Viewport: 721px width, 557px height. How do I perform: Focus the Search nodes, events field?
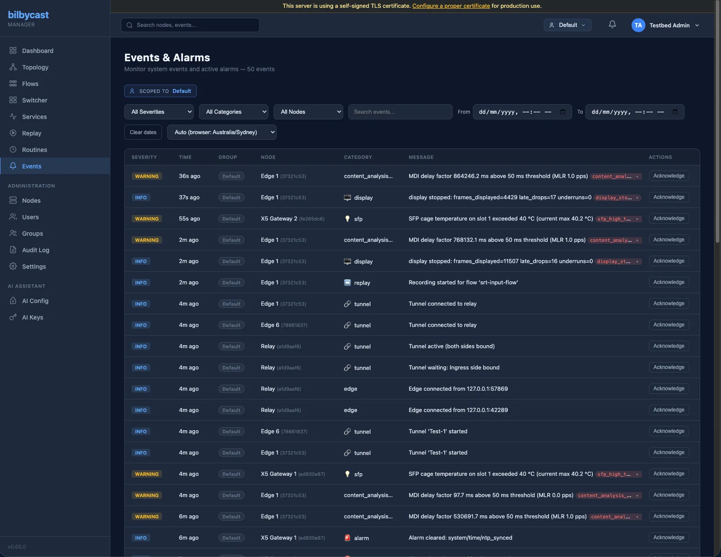[190, 25]
